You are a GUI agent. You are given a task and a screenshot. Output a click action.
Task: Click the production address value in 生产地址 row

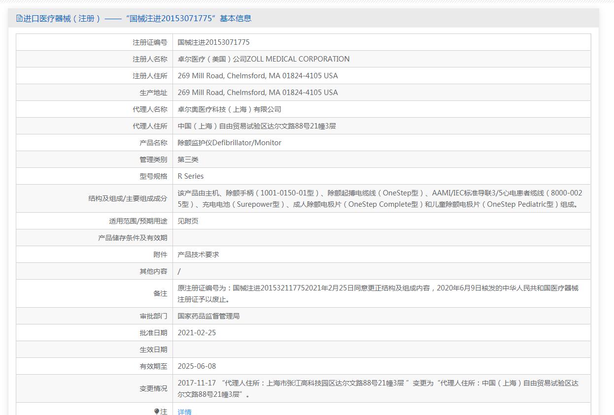point(258,93)
